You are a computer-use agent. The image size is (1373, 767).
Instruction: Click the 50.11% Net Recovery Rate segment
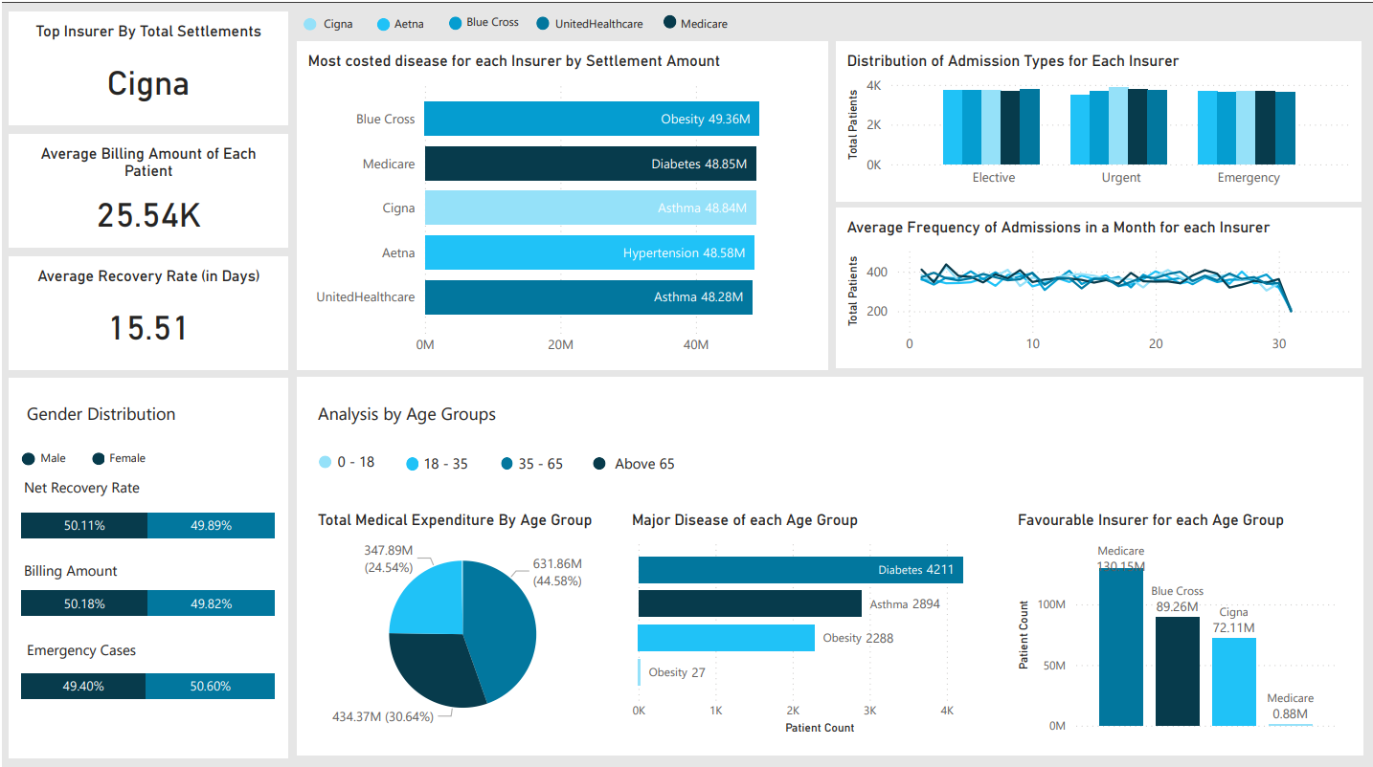pyautogui.click(x=84, y=525)
